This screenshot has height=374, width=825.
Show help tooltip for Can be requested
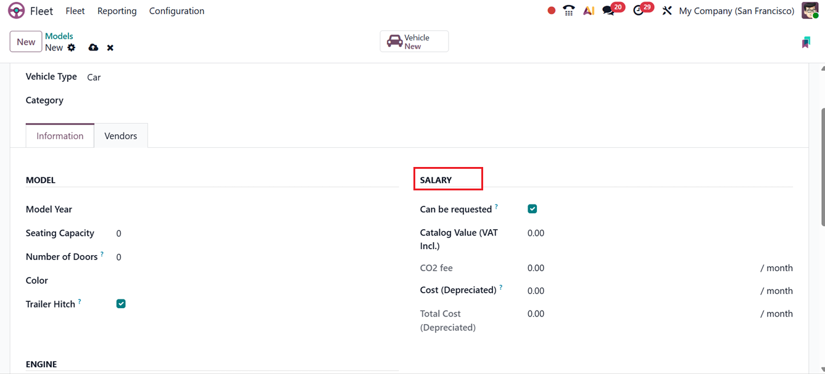(x=496, y=206)
